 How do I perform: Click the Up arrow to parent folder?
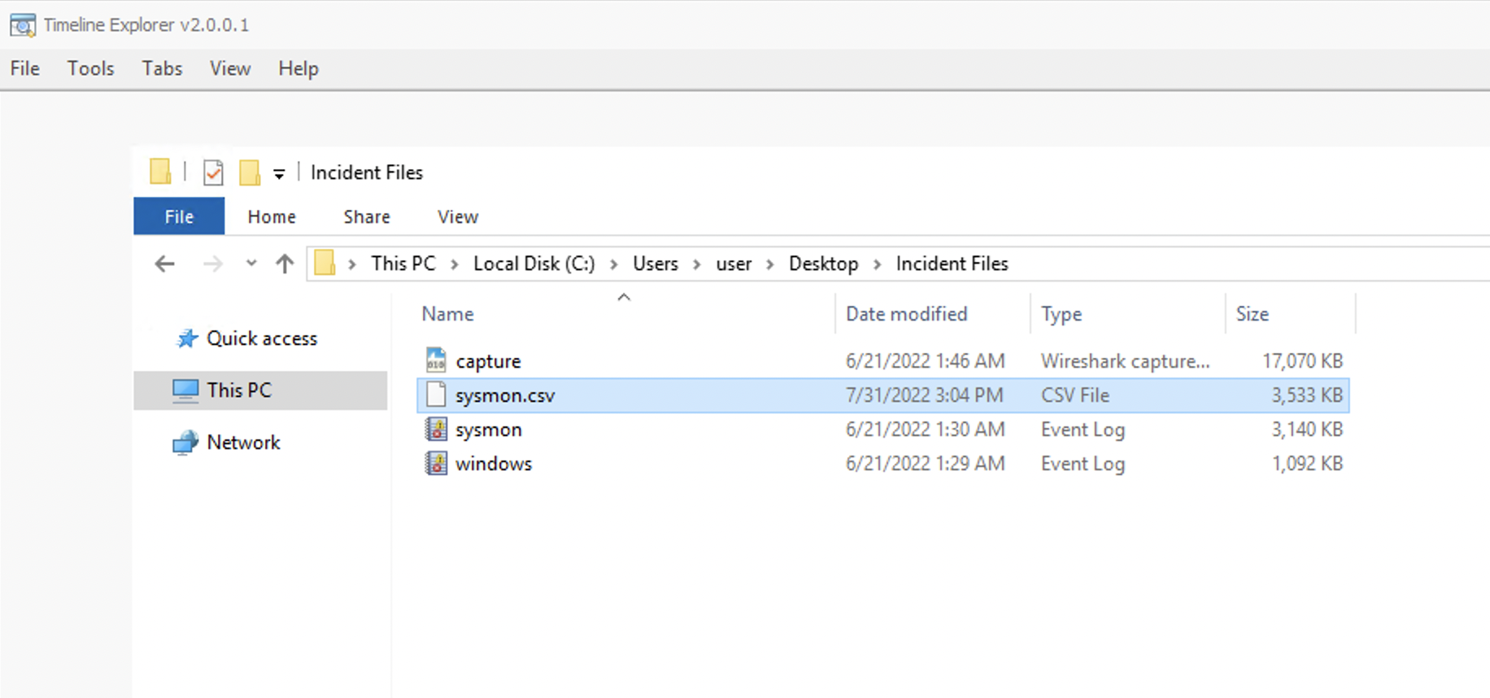[x=285, y=264]
